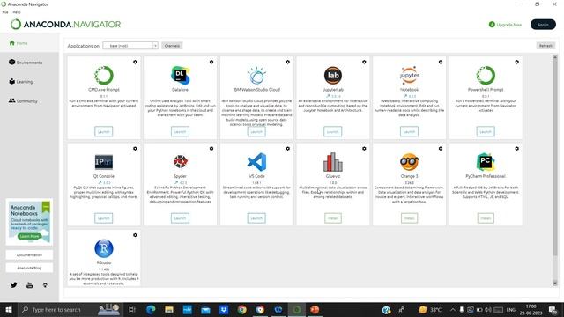The width and height of the screenshot is (564, 317).
Task: Click the JupyterLab app icon
Action: [x=333, y=75]
